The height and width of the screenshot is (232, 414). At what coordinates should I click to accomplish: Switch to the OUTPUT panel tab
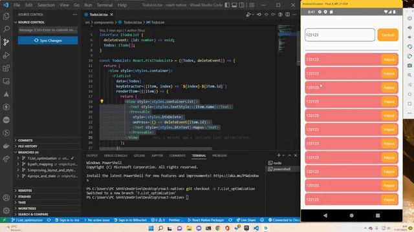92,155
